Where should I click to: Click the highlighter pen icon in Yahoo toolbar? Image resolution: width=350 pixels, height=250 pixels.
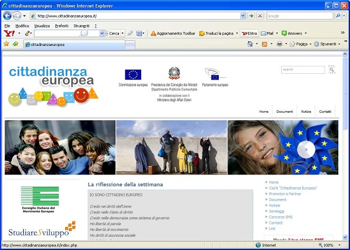(130, 33)
